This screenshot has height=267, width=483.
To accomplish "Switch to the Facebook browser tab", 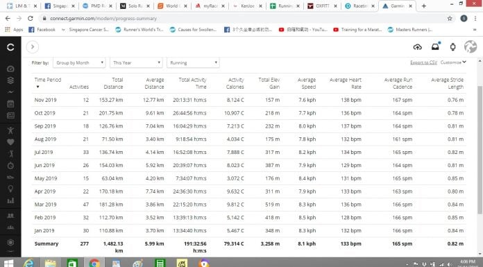I will pos(60,6).
